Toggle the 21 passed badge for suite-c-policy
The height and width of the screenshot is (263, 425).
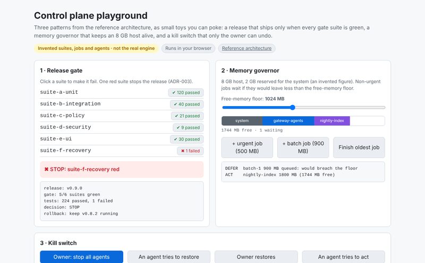pyautogui.click(x=188, y=116)
